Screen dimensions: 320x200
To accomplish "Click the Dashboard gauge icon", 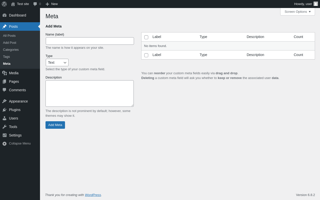I will 4,15.
